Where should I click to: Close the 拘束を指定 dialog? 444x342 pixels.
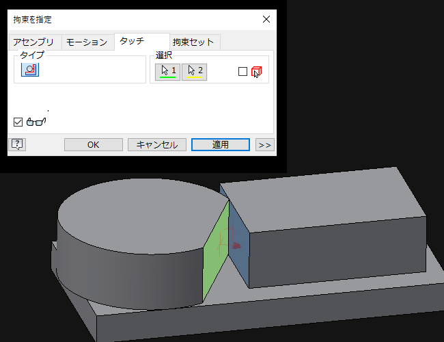tap(266, 19)
